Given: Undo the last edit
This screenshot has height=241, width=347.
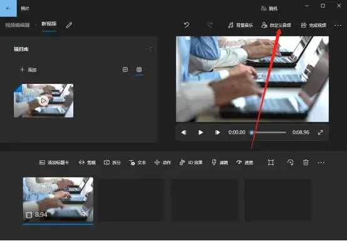Looking at the screenshot, I should (187, 25).
